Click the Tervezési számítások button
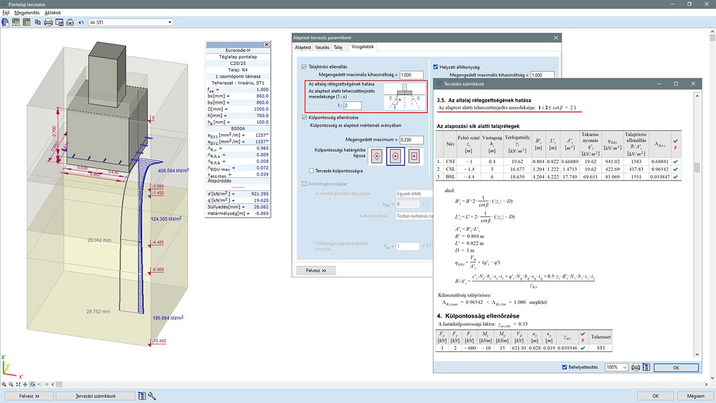The height and width of the screenshot is (403, 716). point(96,396)
